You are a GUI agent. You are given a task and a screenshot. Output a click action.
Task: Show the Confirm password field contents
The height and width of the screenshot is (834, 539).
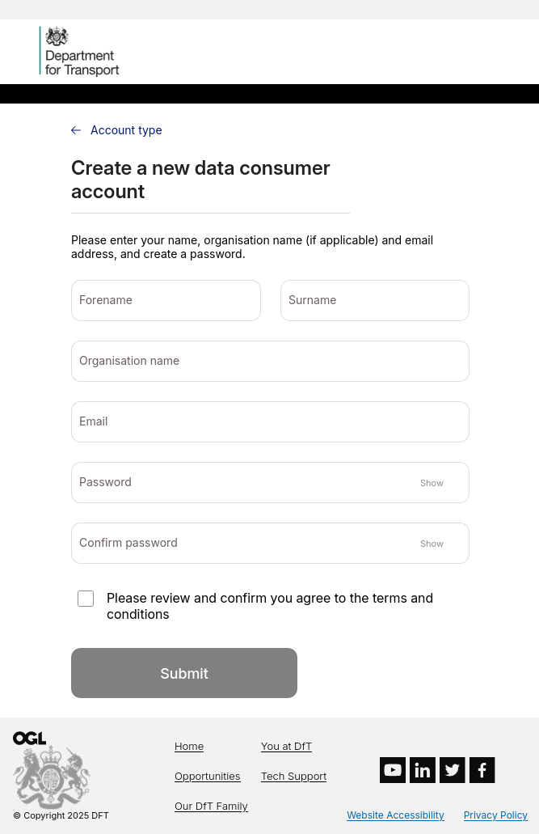[x=432, y=544]
